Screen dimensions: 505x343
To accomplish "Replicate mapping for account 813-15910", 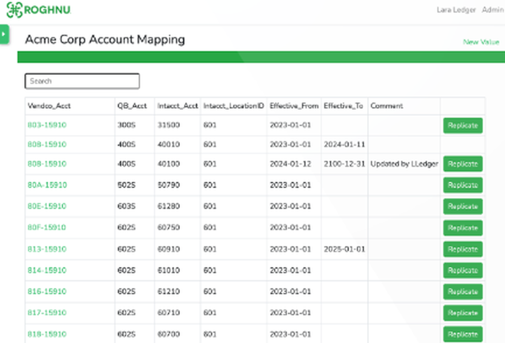I will (x=463, y=249).
